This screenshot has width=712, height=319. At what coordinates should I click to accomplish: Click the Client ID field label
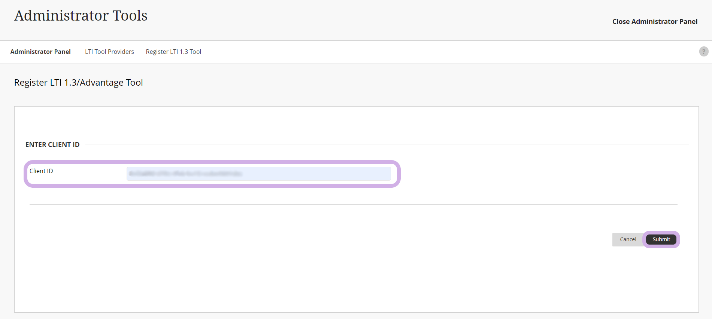pos(41,171)
